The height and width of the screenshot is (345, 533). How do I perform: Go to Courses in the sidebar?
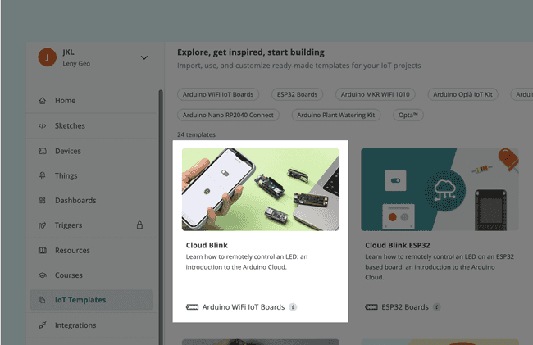point(68,275)
